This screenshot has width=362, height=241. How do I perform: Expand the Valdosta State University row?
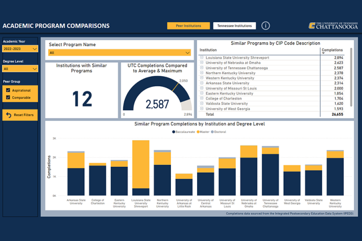coord(202,103)
